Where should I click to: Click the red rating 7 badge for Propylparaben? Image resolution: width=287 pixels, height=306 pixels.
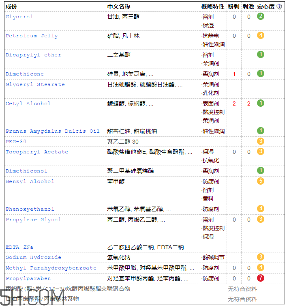(261, 278)
